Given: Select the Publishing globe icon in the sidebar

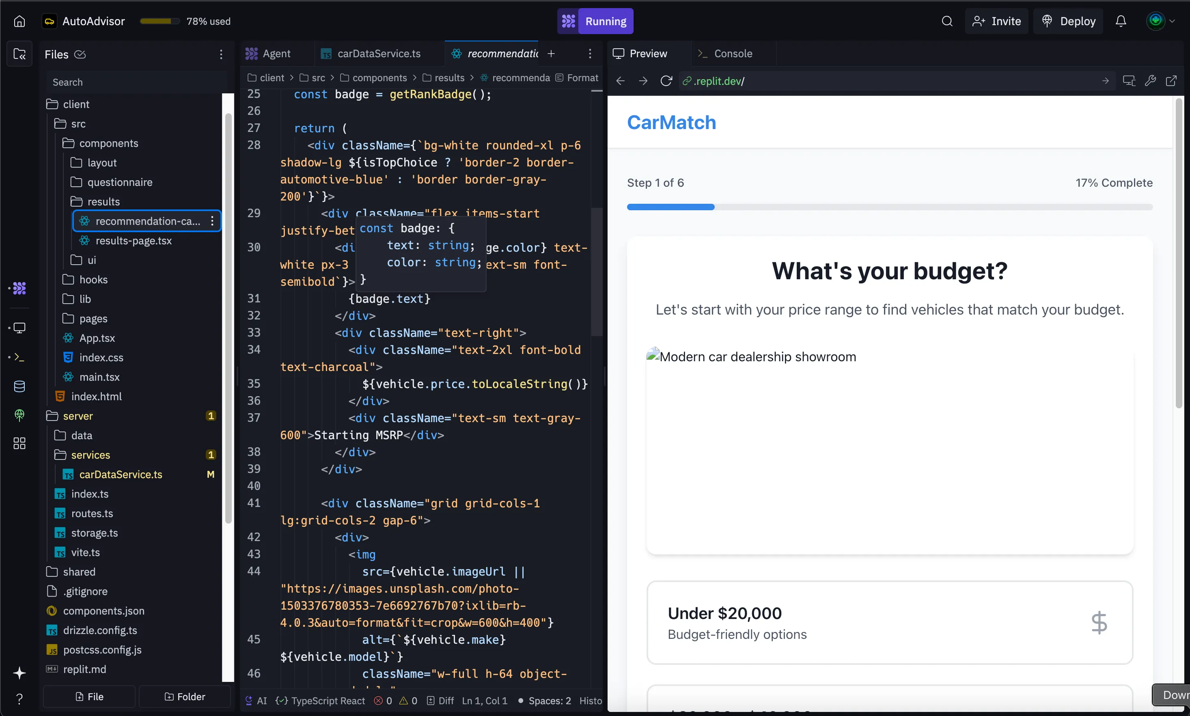Looking at the screenshot, I should tap(19, 415).
